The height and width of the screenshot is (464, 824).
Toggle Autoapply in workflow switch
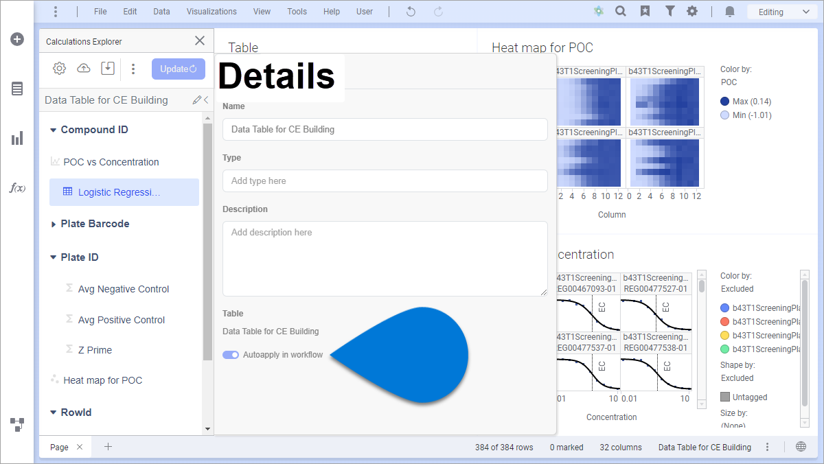pyautogui.click(x=231, y=355)
